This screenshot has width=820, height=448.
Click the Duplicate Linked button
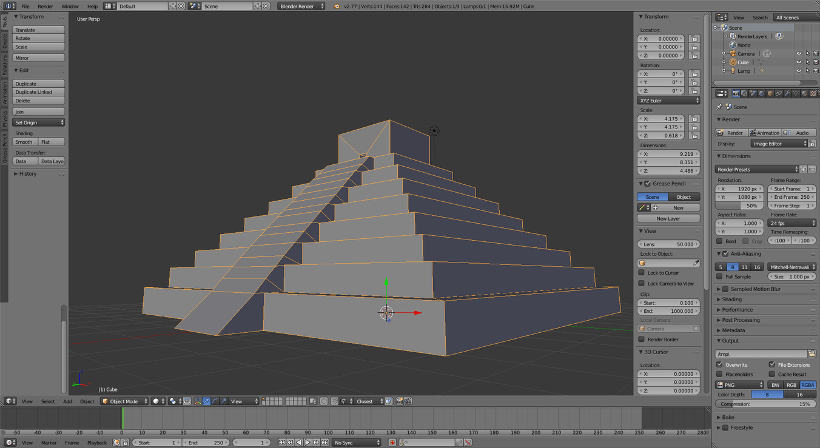tap(38, 92)
